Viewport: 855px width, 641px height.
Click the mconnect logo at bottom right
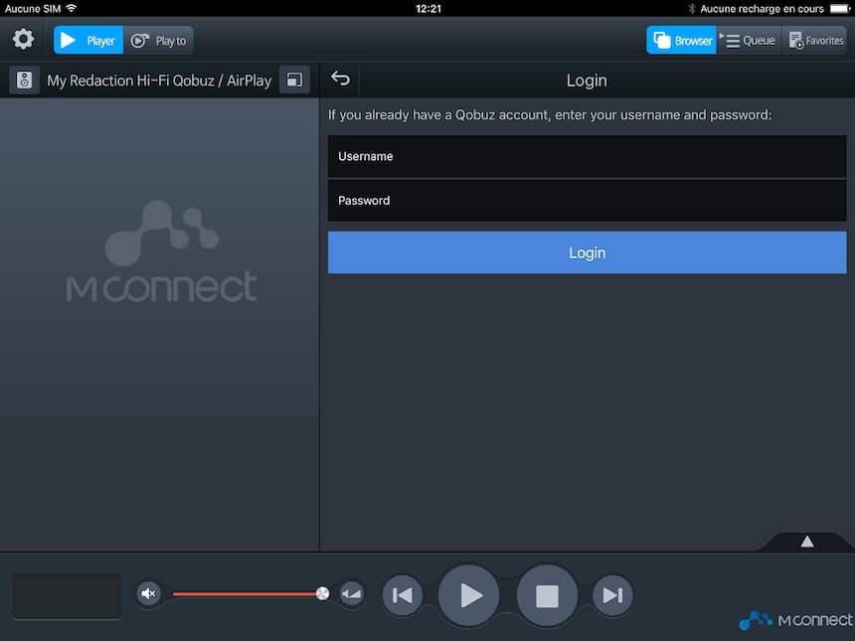click(x=795, y=620)
